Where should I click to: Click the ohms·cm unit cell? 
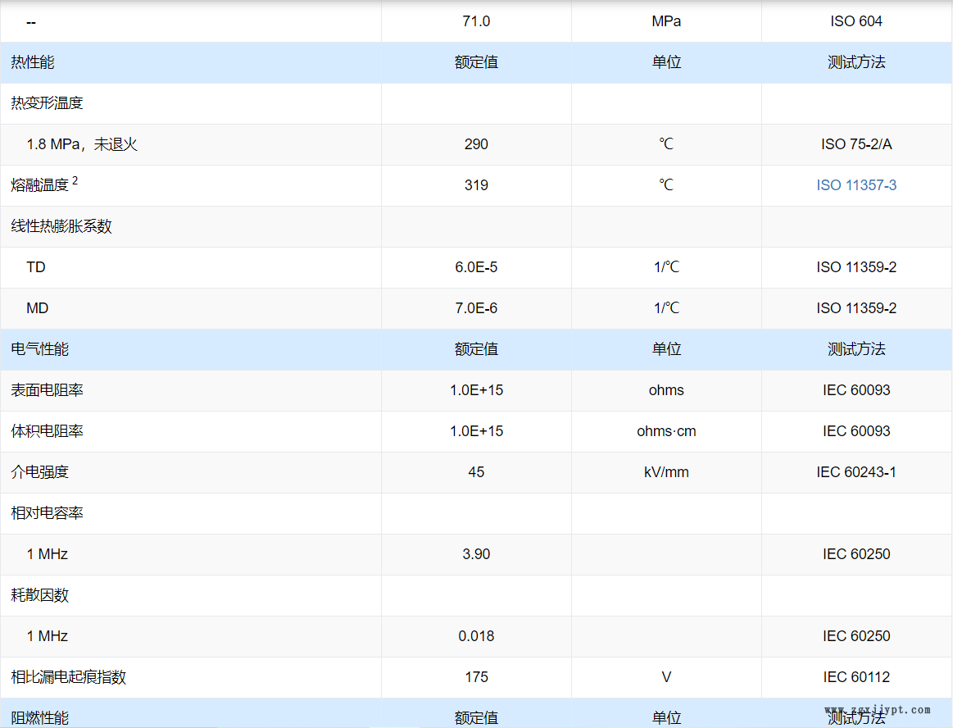coord(666,431)
